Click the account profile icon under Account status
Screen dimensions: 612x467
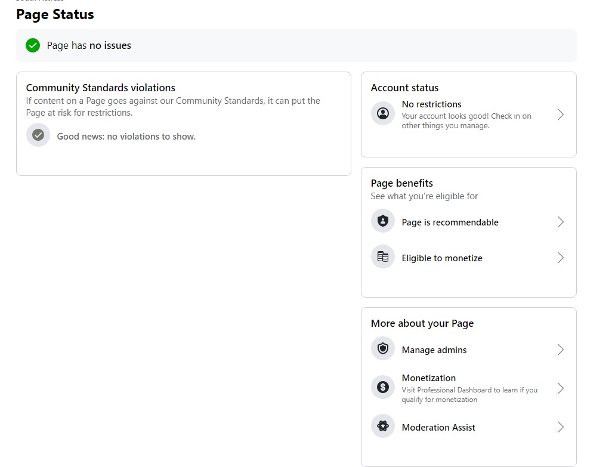tap(383, 113)
